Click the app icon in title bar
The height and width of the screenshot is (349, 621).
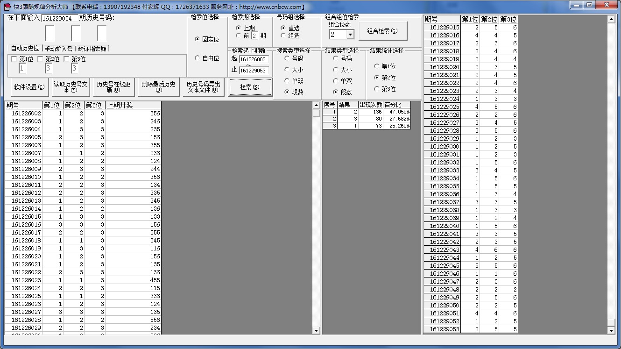[7, 7]
